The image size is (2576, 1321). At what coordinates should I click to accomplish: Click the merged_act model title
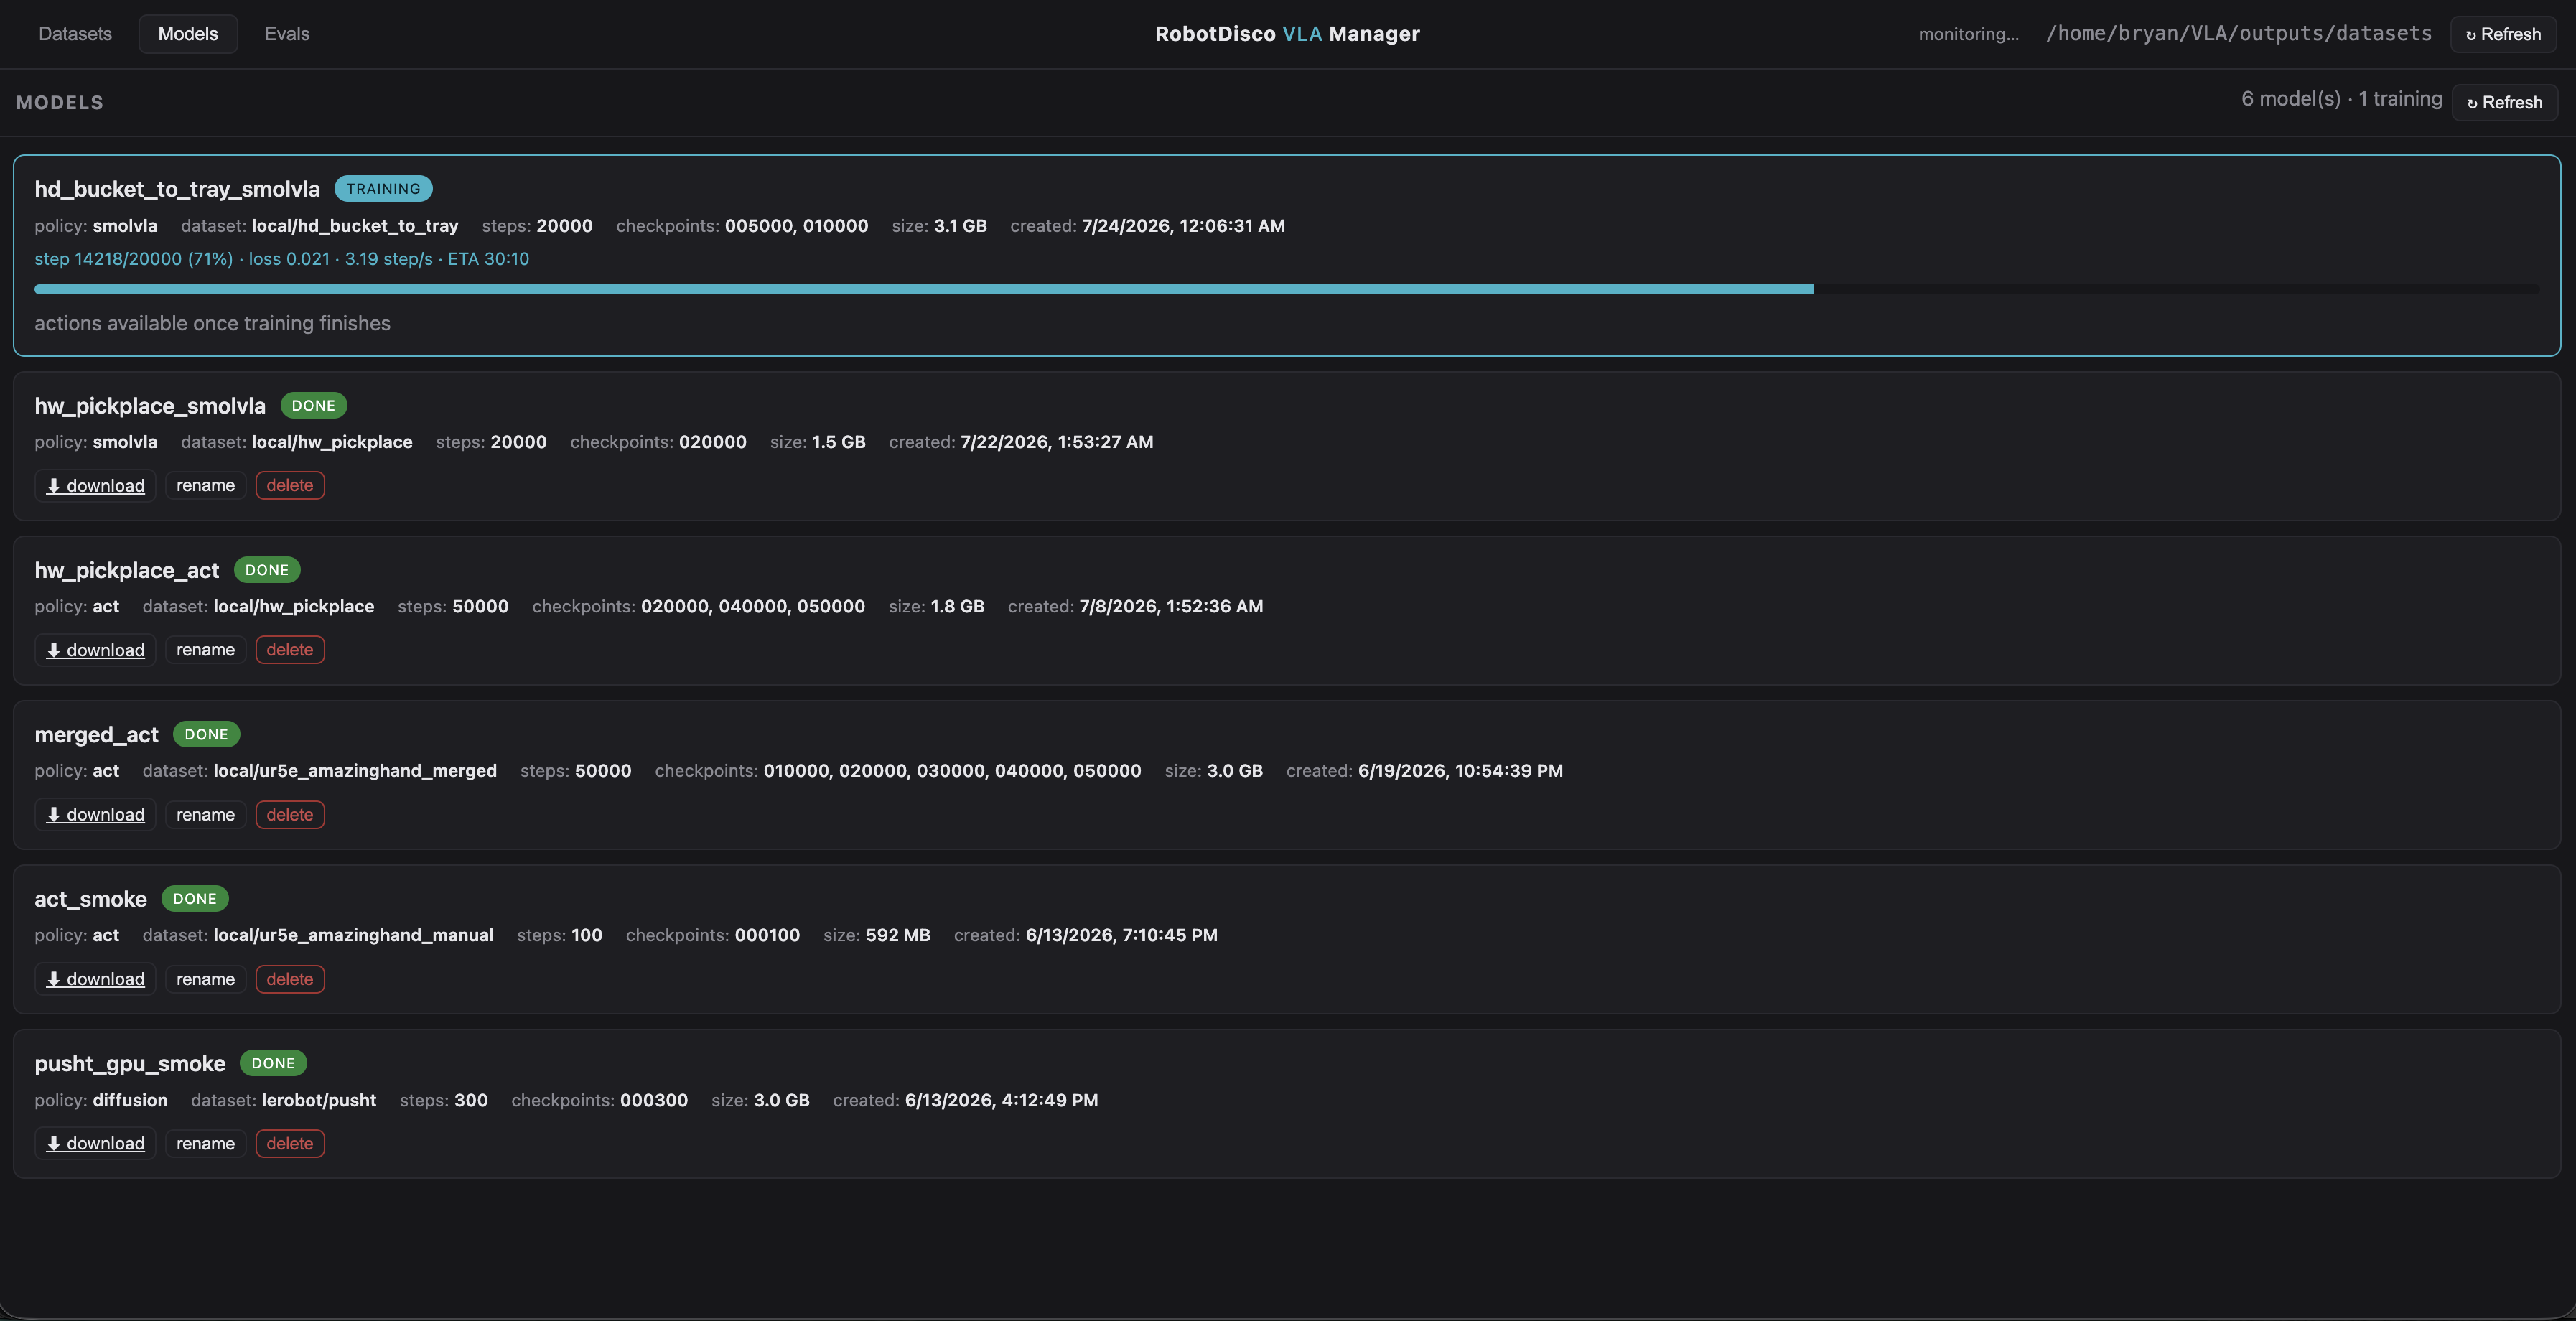pyautogui.click(x=97, y=734)
